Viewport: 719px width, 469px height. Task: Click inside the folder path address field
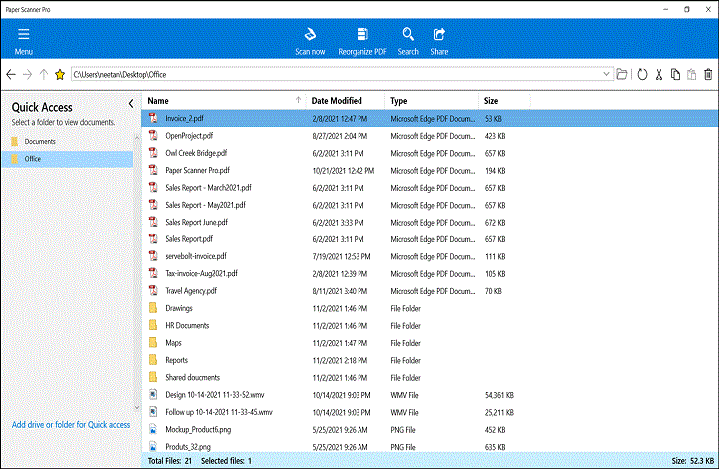[x=330, y=75]
